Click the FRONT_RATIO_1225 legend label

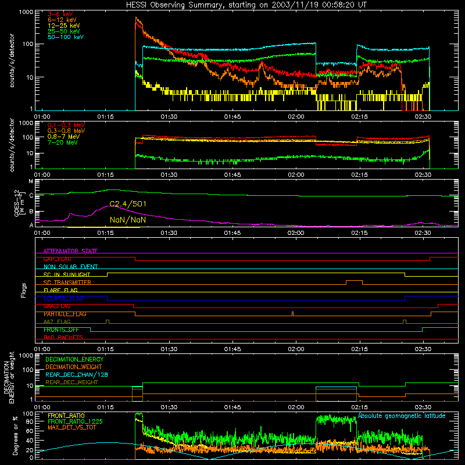pos(76,421)
